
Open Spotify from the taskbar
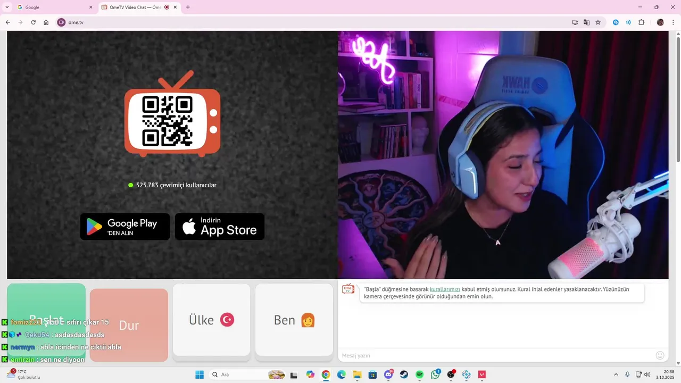coord(419,374)
